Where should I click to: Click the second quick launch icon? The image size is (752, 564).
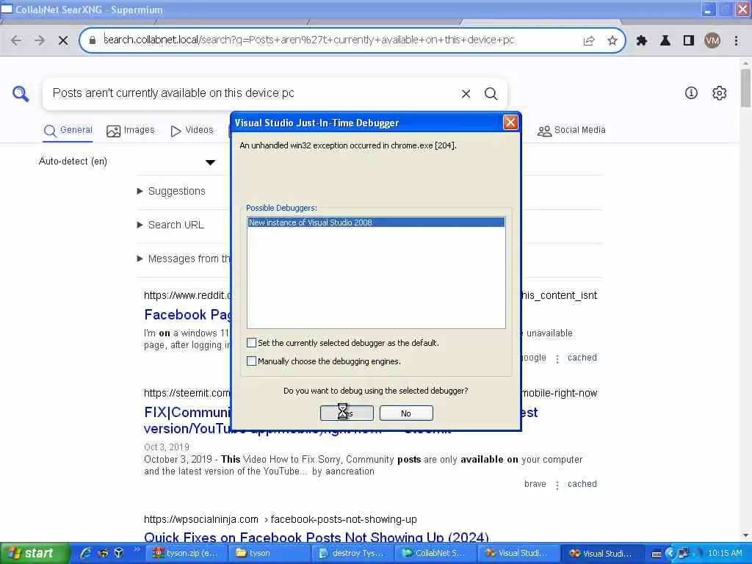pos(103,553)
